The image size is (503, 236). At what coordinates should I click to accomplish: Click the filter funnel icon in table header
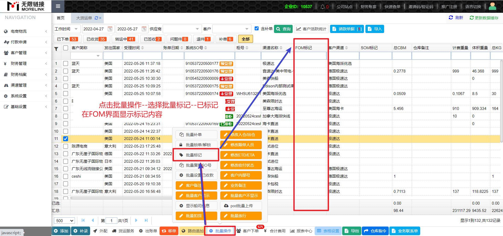click(56, 49)
